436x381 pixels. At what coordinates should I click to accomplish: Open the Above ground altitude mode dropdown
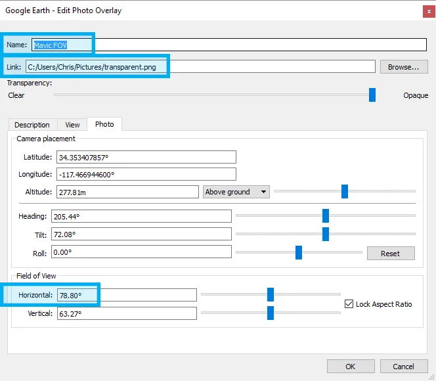[x=236, y=192]
